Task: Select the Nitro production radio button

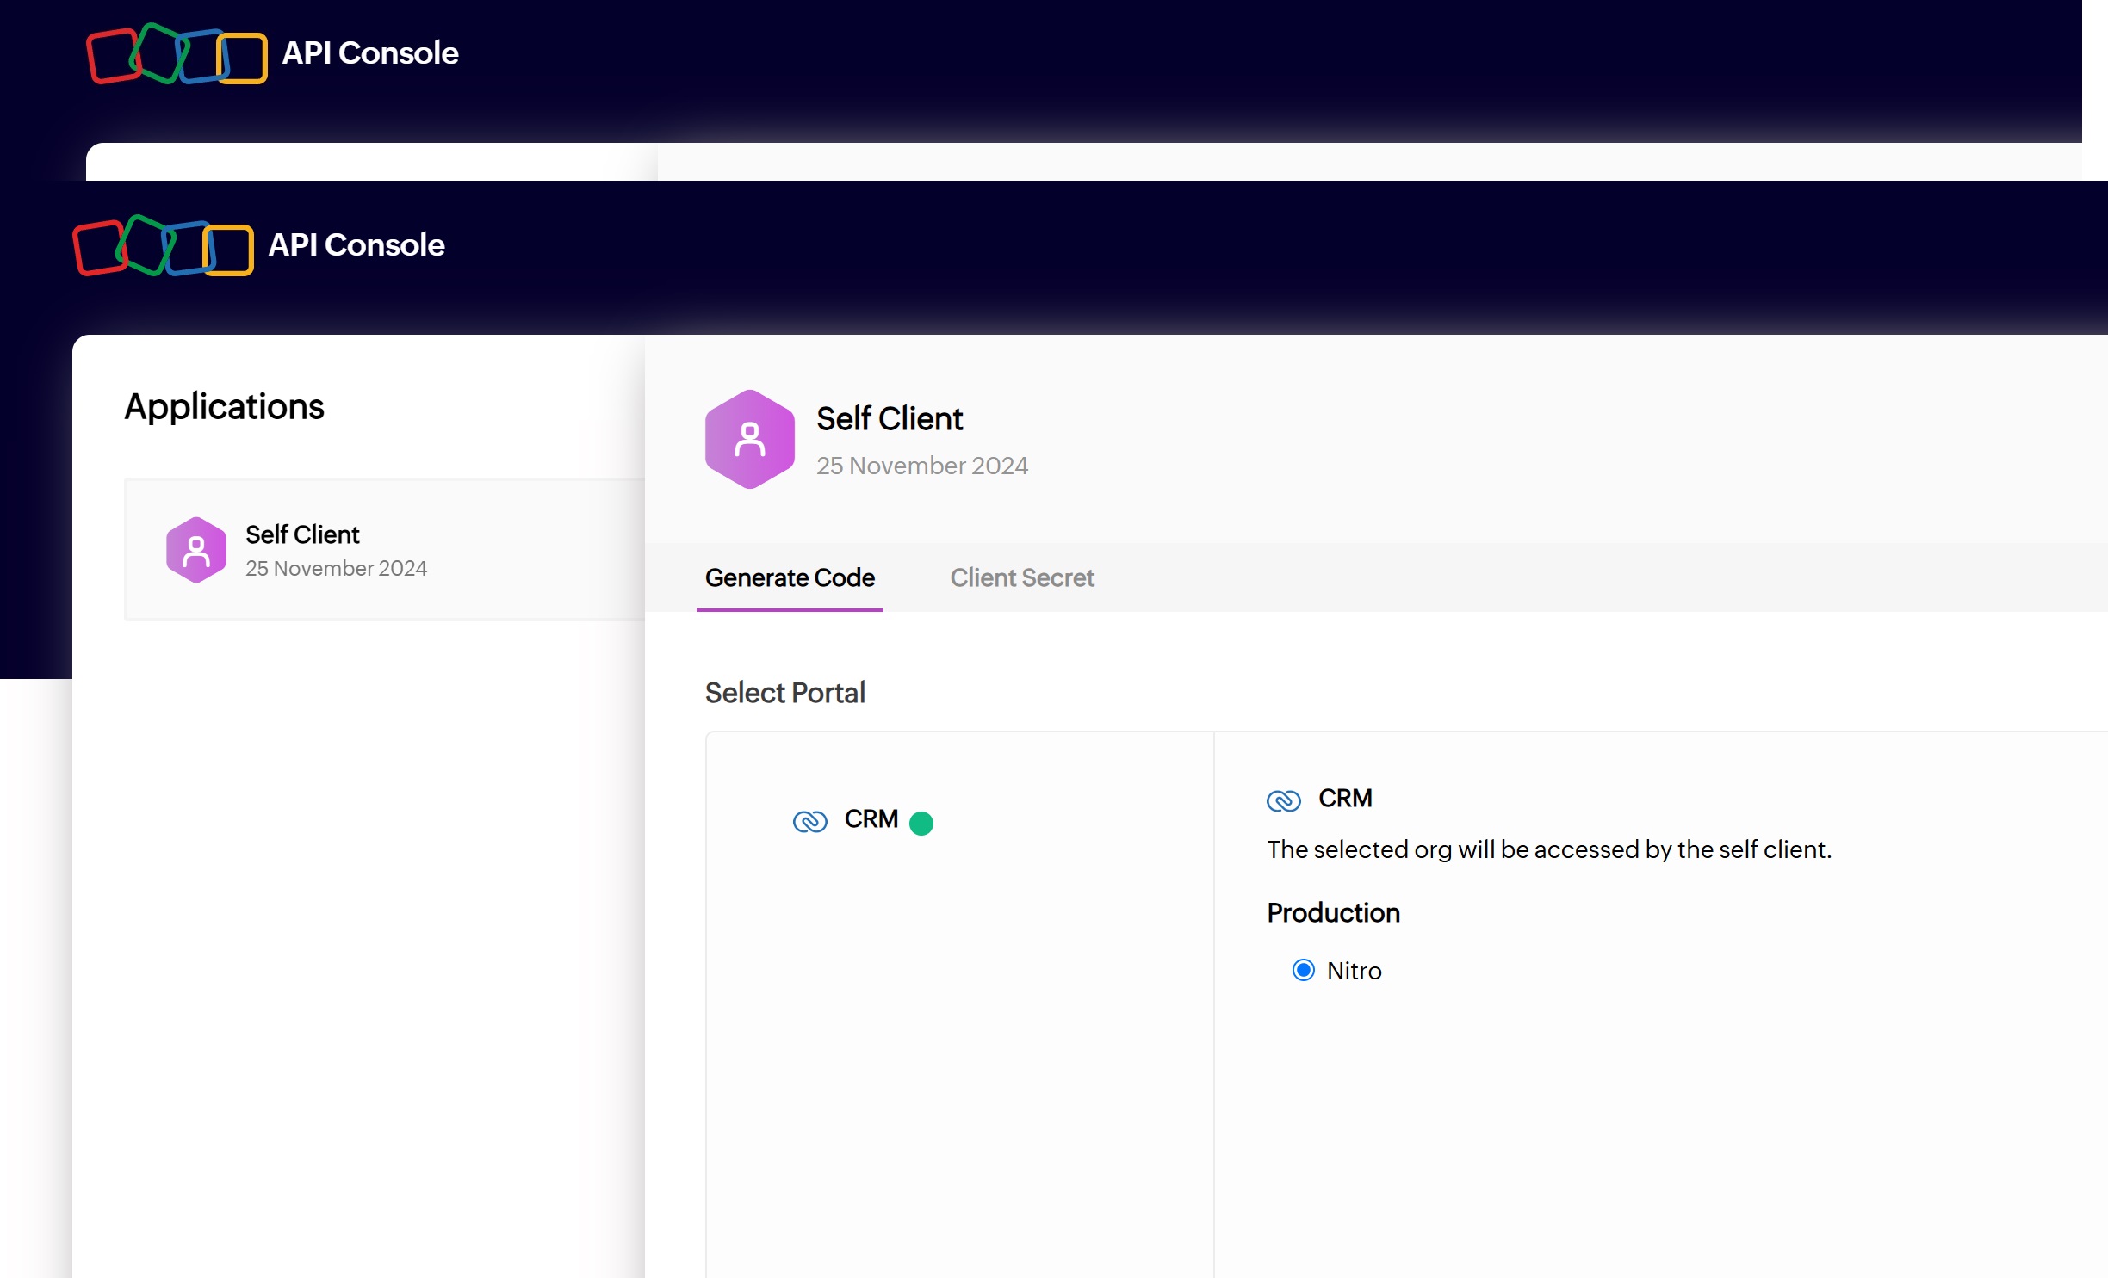Action: pos(1303,970)
